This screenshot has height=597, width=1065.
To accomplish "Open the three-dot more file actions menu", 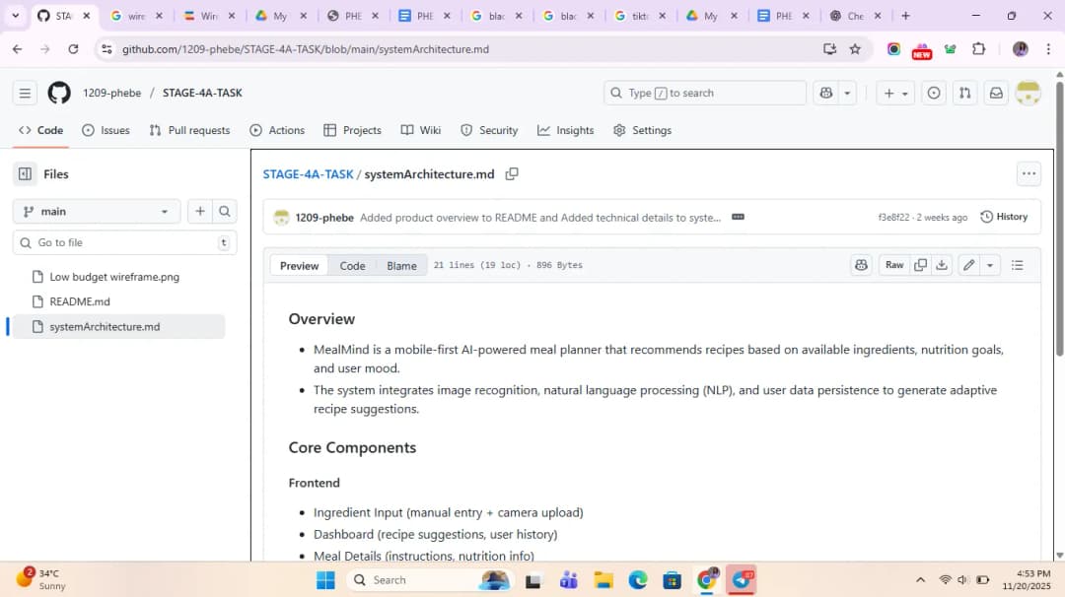I will pos(1029,174).
